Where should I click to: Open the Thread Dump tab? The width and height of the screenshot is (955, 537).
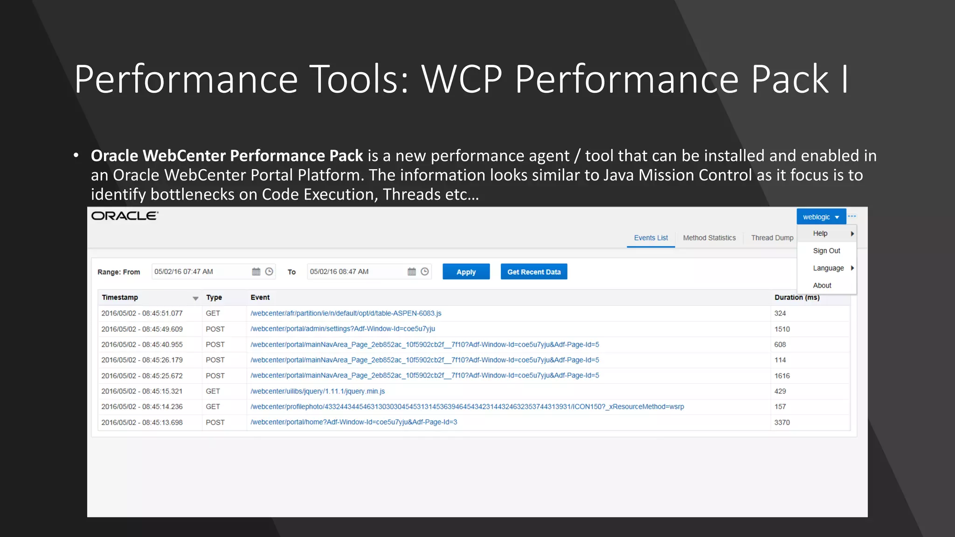[772, 238]
